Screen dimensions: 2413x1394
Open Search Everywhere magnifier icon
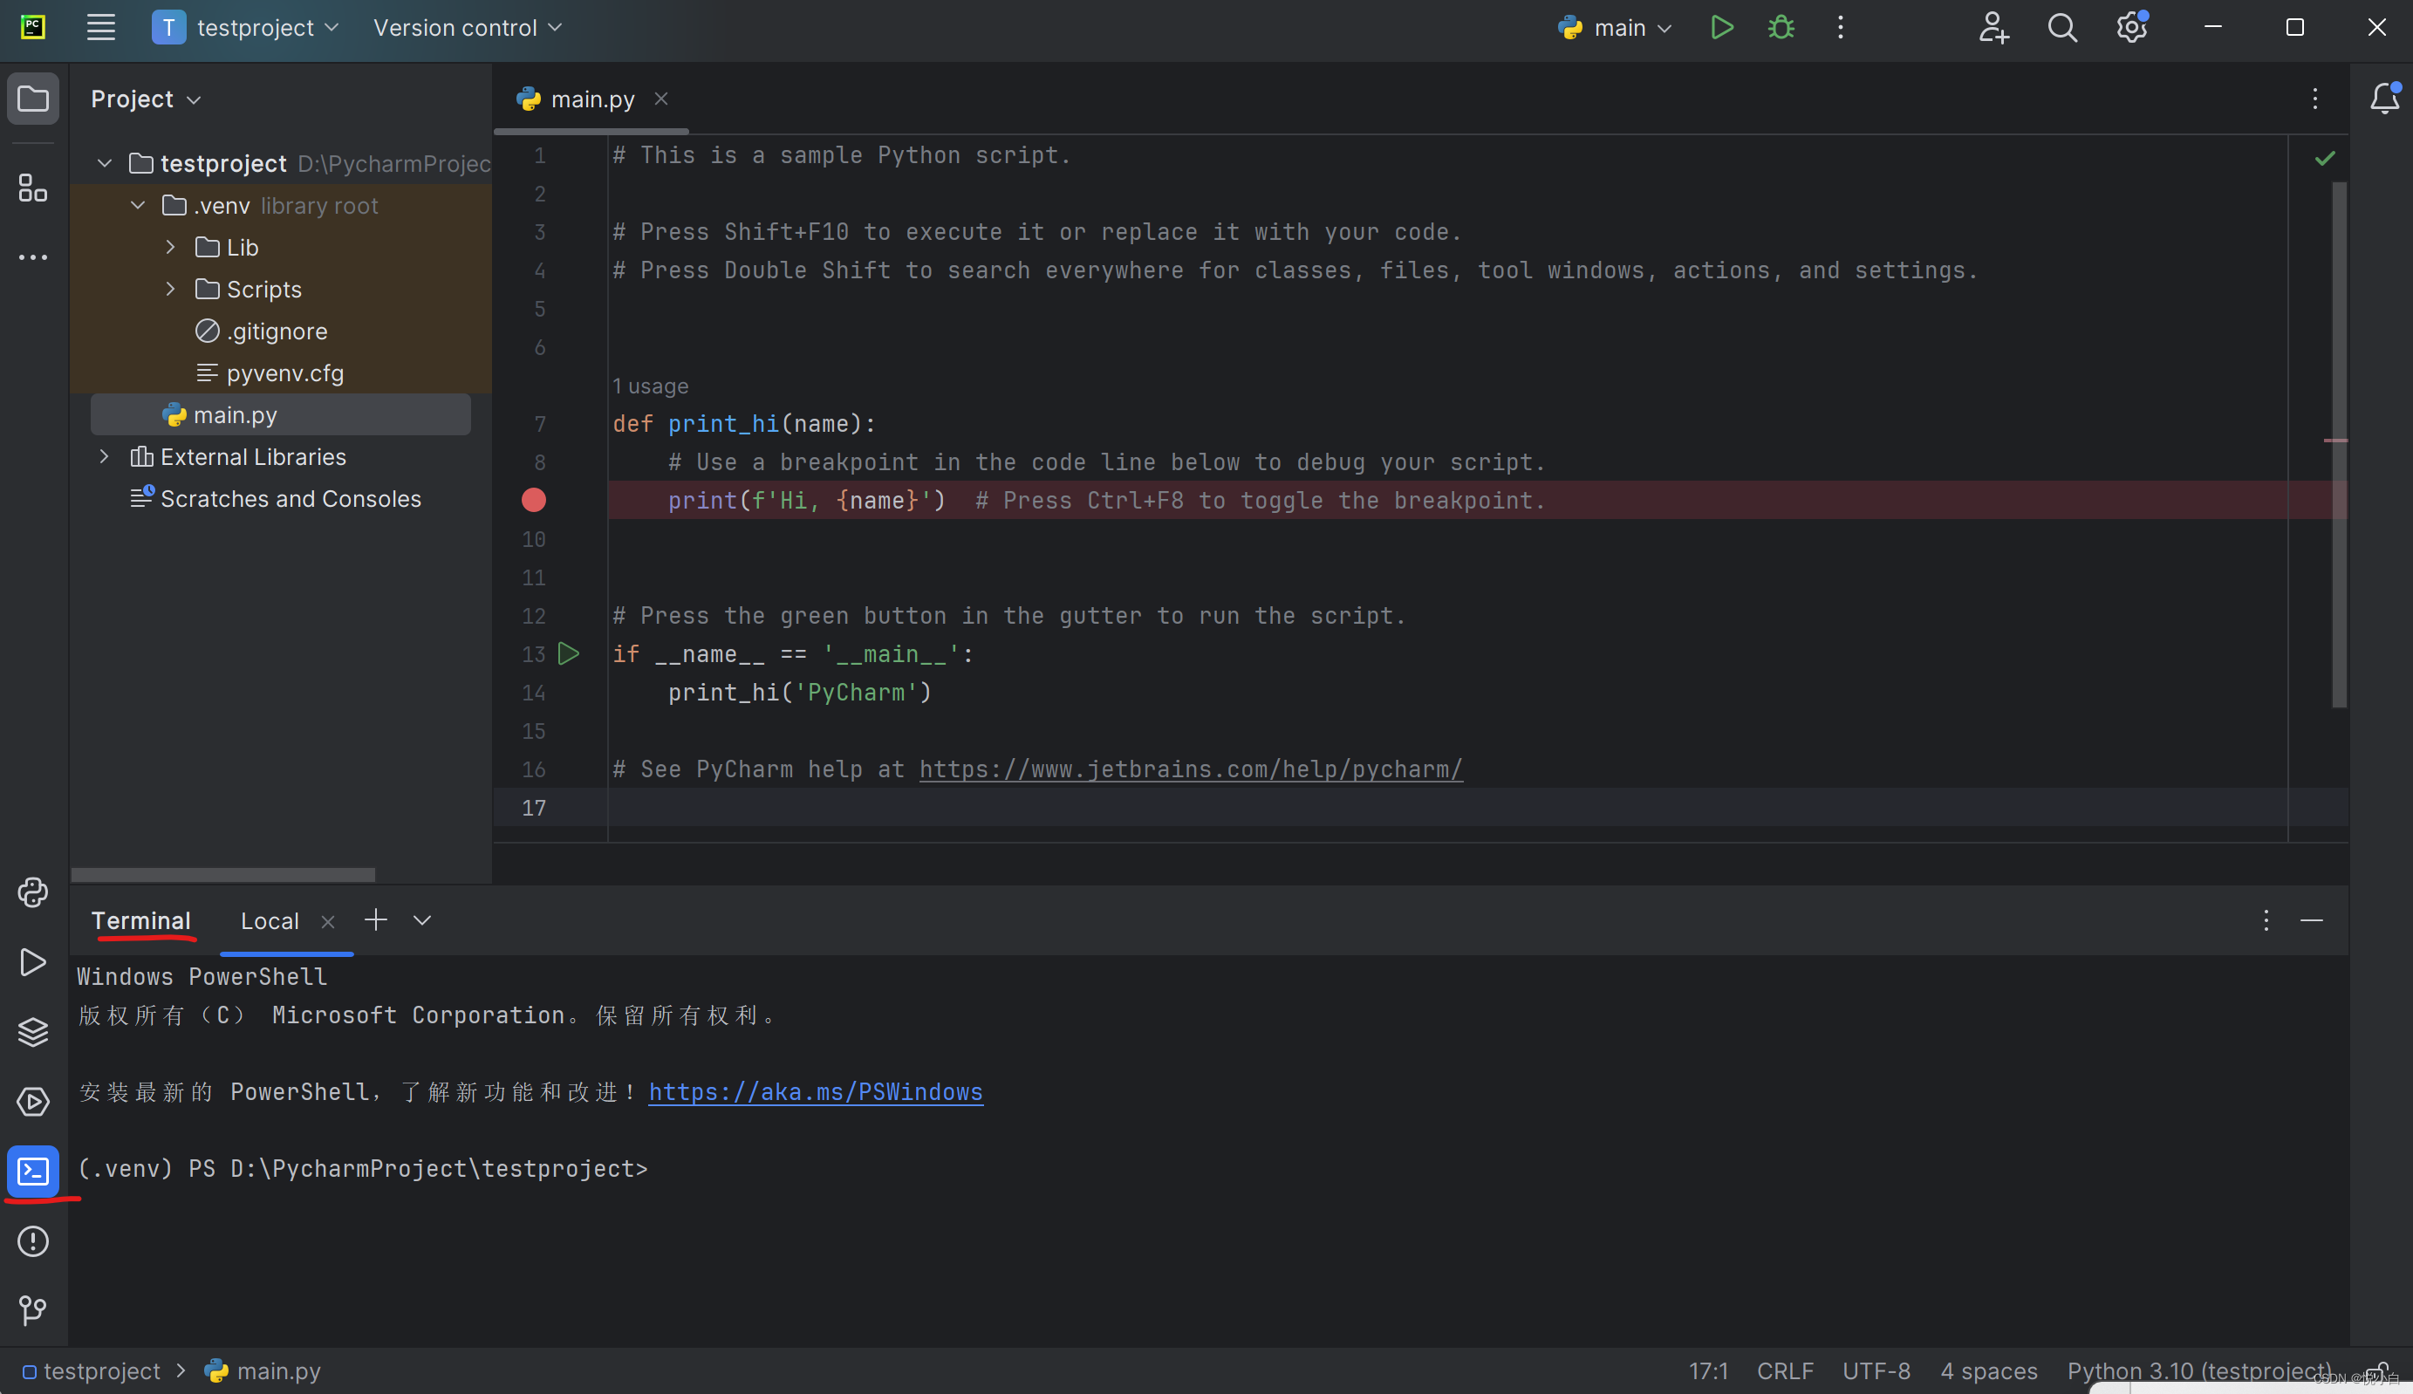[x=2061, y=28]
